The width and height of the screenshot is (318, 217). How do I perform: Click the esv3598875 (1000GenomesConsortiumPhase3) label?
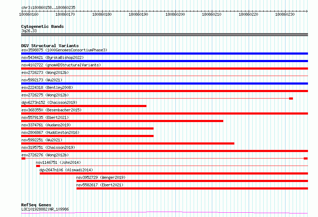point(64,50)
